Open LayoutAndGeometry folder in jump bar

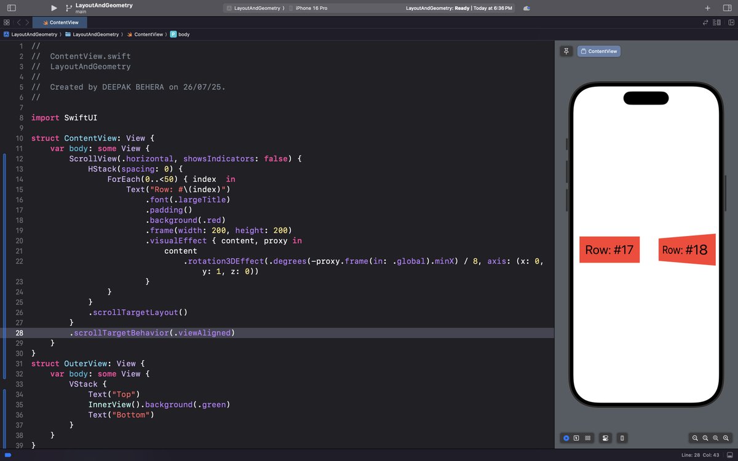point(92,34)
